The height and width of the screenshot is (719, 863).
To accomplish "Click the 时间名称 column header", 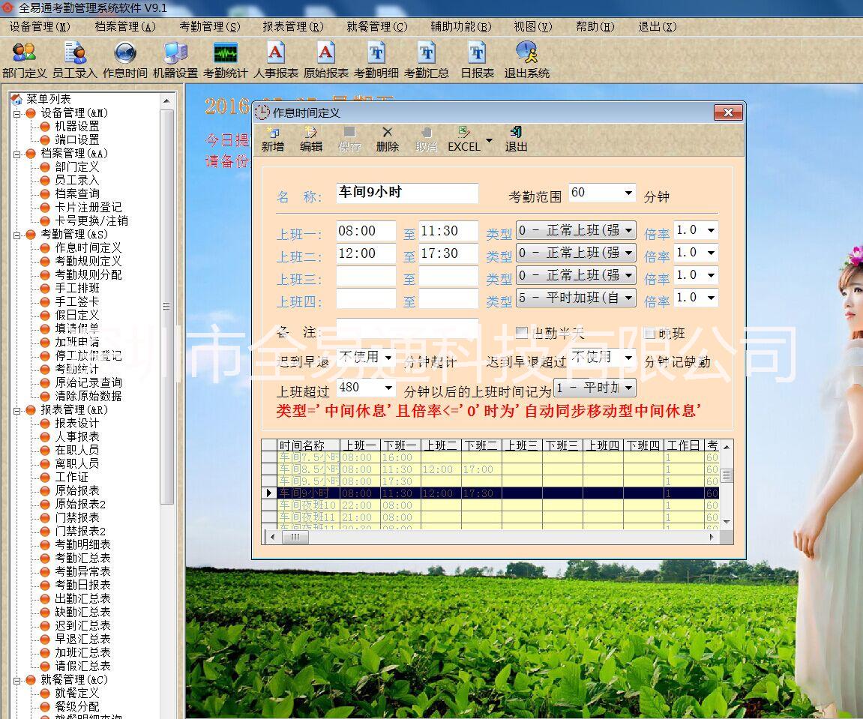I will coord(308,445).
